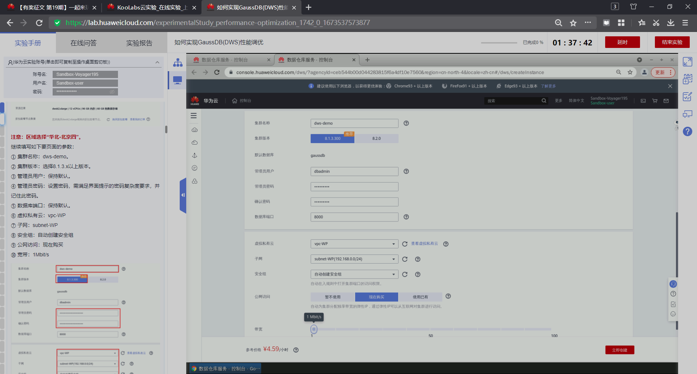Toggle password visibility eye in account panel

click(x=112, y=92)
